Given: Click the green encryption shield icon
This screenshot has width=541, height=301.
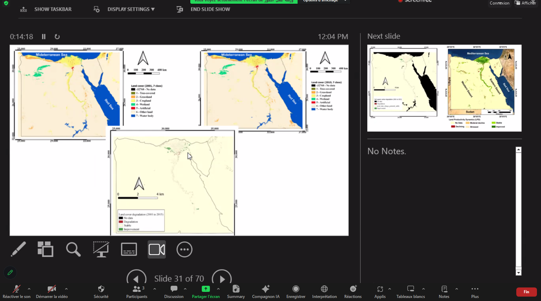Looking at the screenshot, I should pos(6,3).
